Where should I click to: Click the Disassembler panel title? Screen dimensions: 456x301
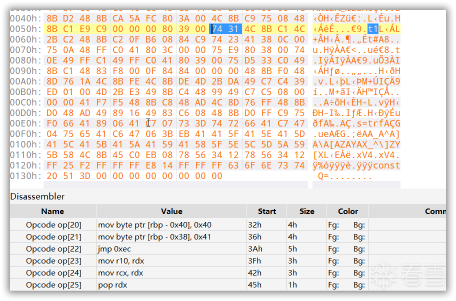click(37, 196)
